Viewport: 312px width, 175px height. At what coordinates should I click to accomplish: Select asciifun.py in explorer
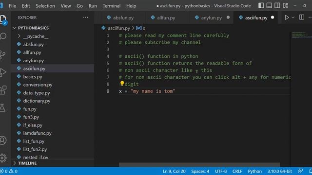(53, 69)
